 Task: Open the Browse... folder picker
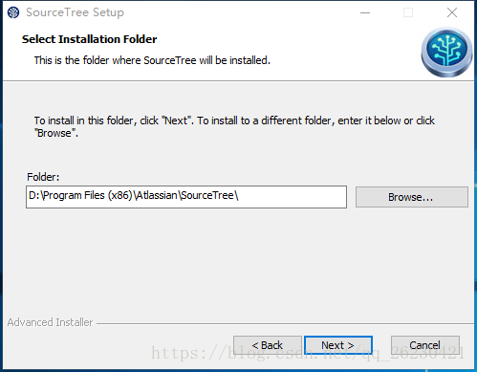pos(412,197)
